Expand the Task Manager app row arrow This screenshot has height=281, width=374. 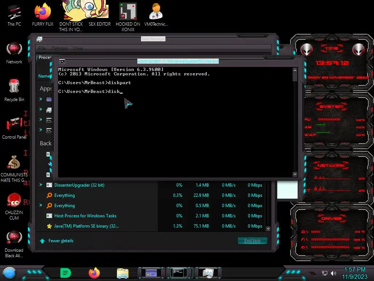(41, 109)
